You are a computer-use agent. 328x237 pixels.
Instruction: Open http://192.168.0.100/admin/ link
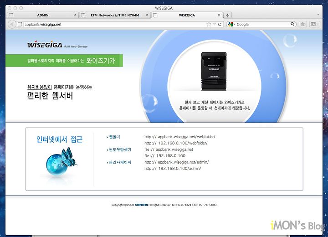173,169
